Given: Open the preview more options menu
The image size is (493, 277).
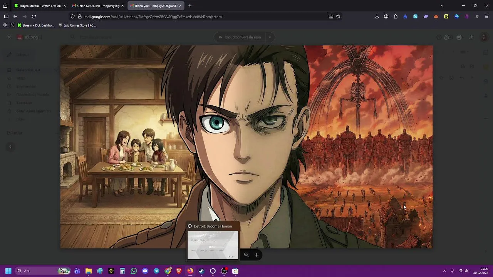Looking at the screenshot, I should [484, 37].
